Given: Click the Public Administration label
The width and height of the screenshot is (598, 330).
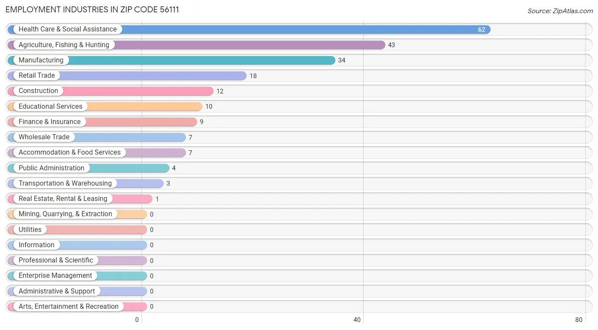Looking at the screenshot, I should (x=51, y=168).
